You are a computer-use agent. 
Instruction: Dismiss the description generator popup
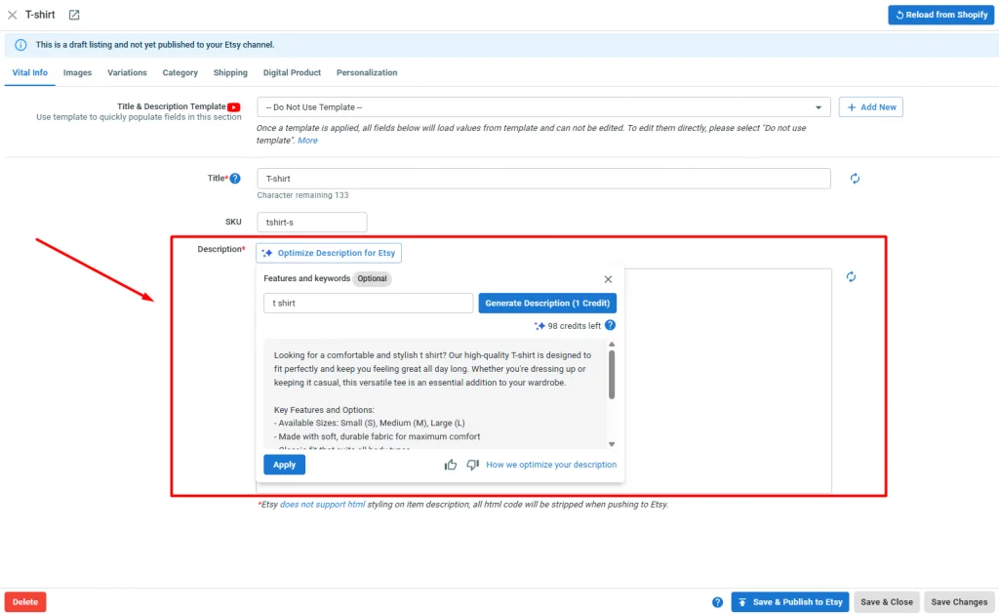pos(608,278)
